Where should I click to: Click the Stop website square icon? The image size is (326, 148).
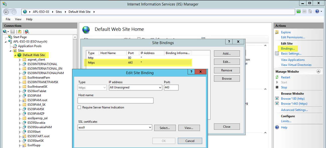click(x=277, y=87)
